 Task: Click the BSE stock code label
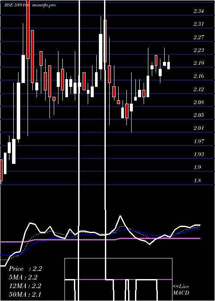click(17, 5)
